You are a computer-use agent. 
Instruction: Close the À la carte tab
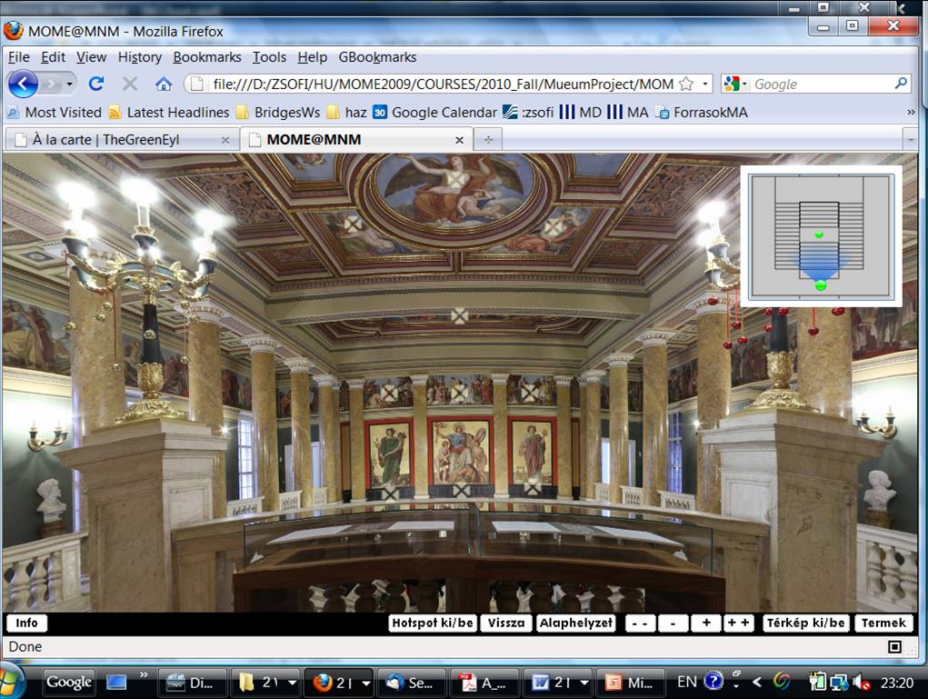click(225, 140)
